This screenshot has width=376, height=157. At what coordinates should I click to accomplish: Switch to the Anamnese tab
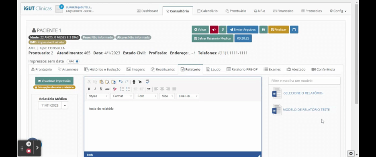68,70
